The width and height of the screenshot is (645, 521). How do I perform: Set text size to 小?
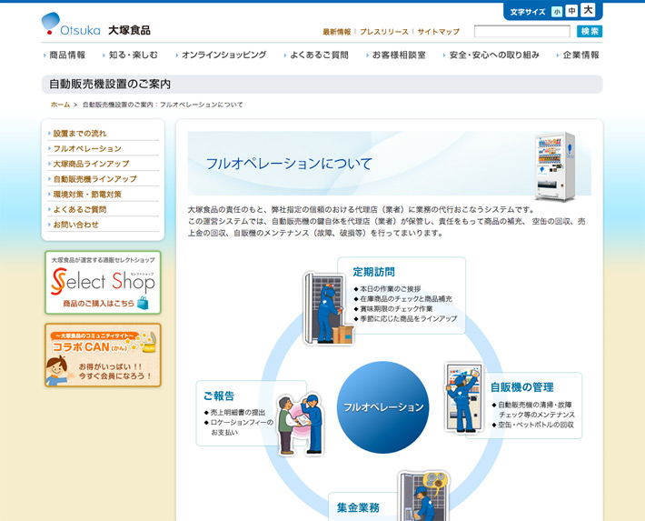[x=557, y=12]
